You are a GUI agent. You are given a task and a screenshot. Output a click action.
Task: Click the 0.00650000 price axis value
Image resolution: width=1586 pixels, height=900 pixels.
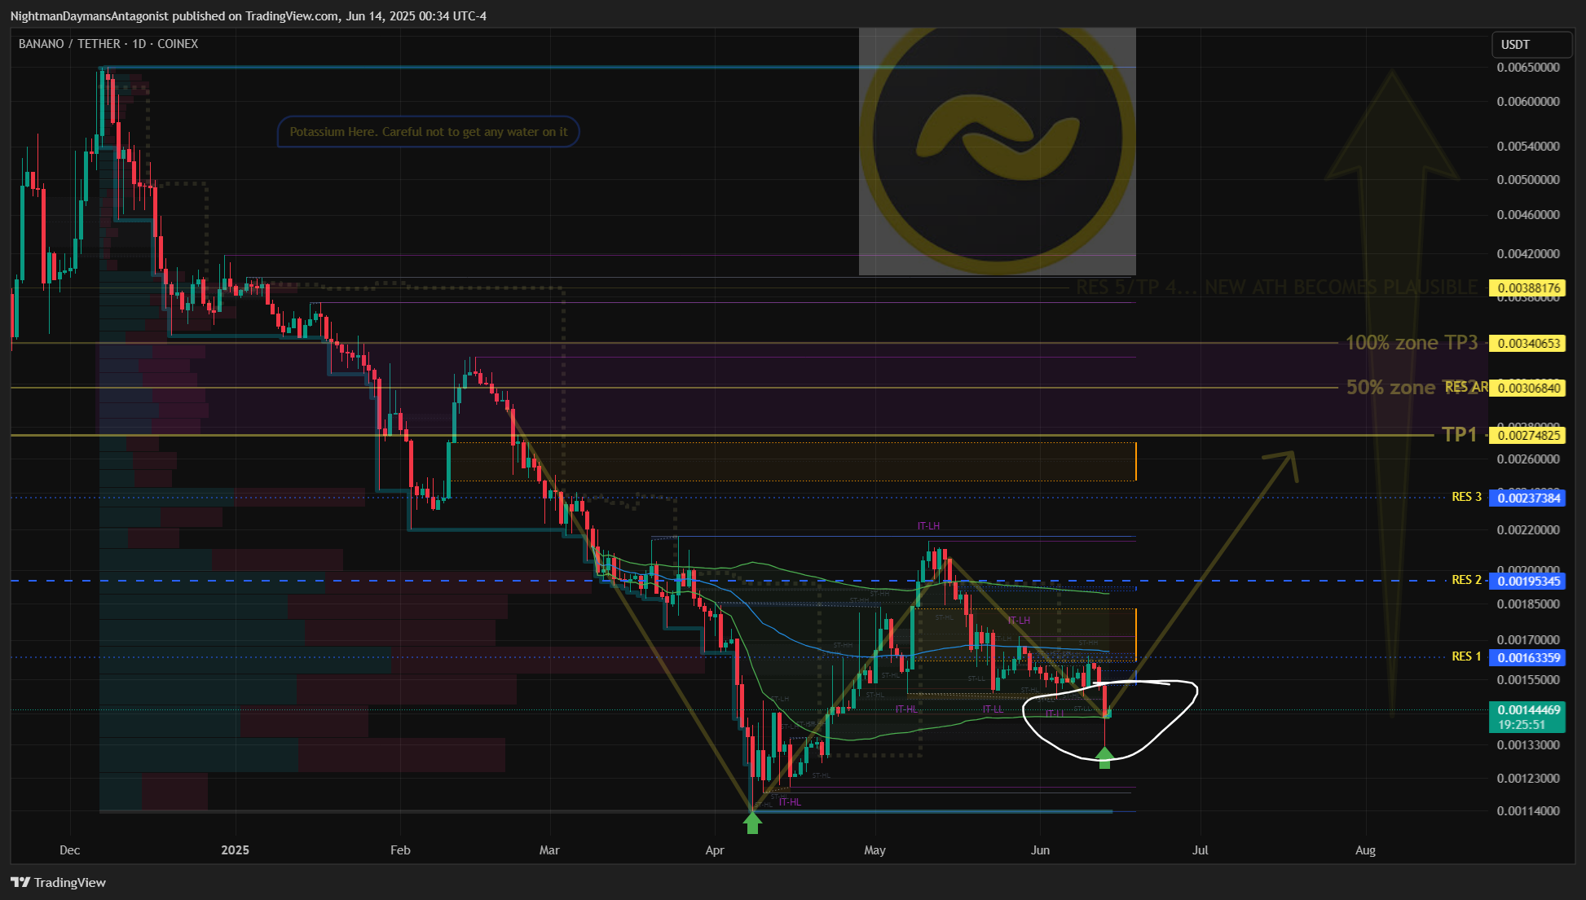(x=1528, y=68)
